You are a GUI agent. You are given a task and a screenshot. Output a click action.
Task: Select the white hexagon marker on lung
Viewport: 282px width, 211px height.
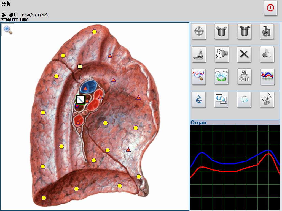click(x=80, y=67)
